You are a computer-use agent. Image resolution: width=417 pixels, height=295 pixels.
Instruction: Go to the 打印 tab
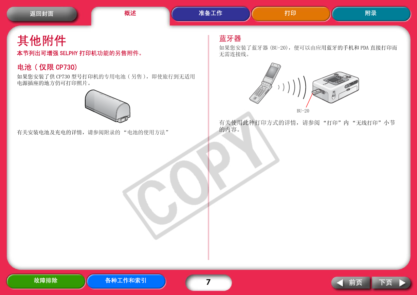point(291,14)
